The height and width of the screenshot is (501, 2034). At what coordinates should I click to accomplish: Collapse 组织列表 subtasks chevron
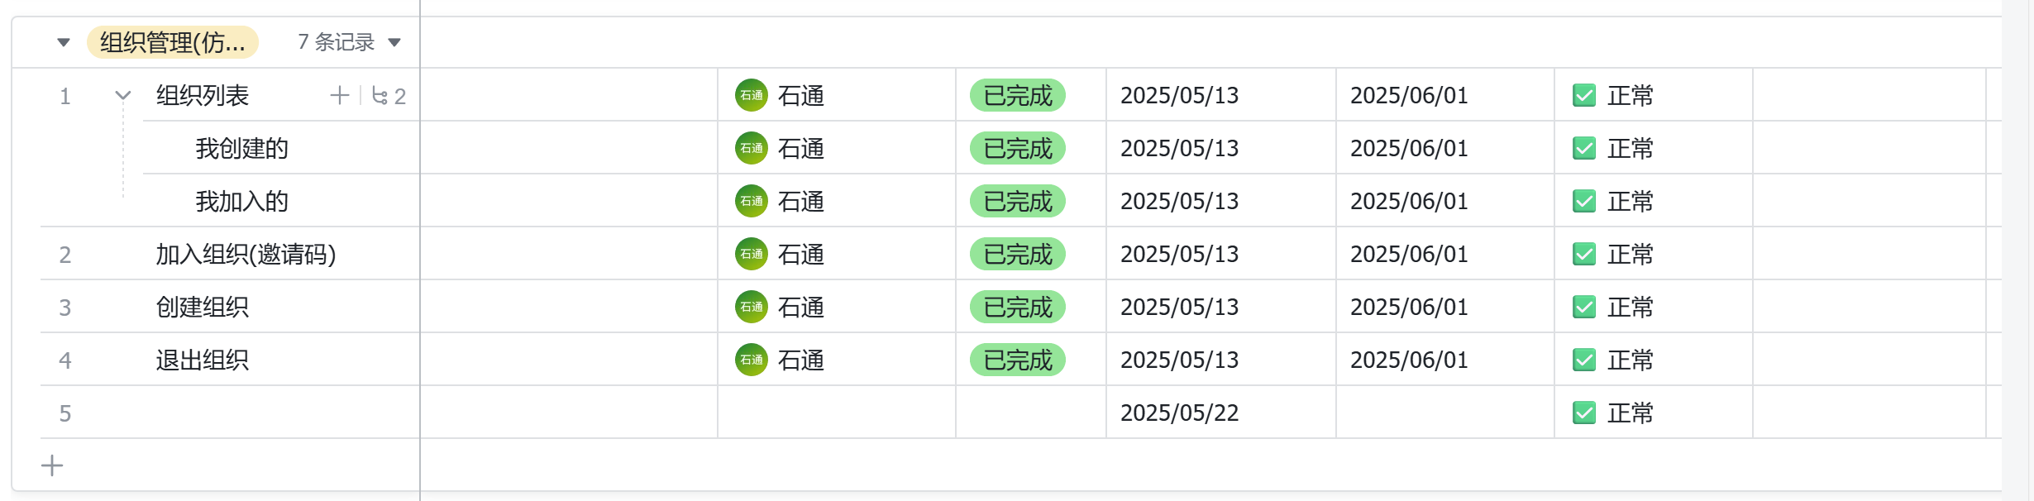123,96
